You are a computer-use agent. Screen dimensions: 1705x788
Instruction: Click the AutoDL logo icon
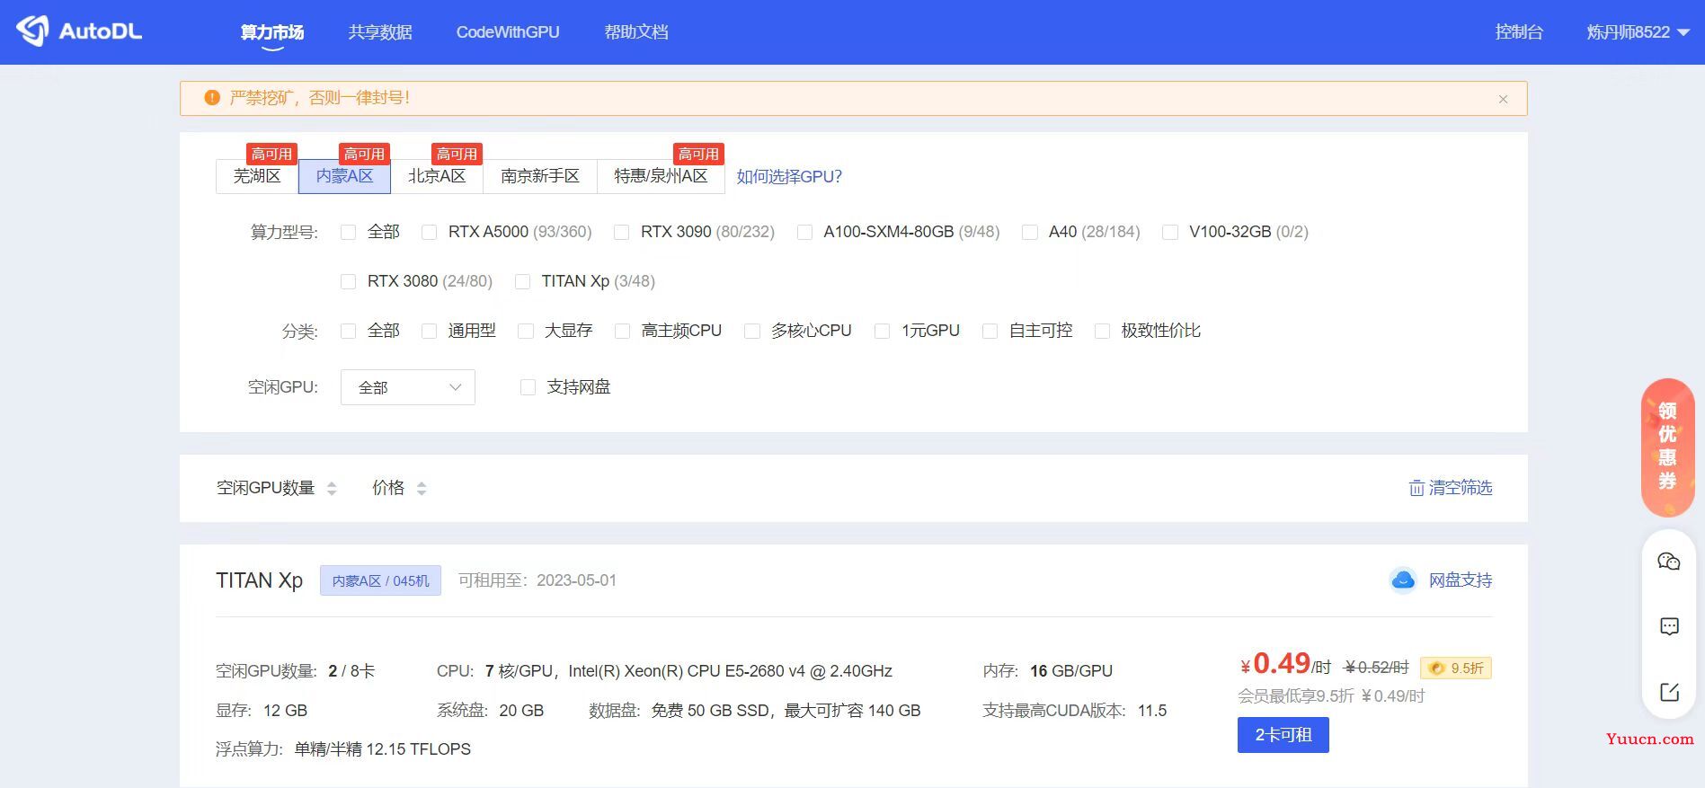33,31
